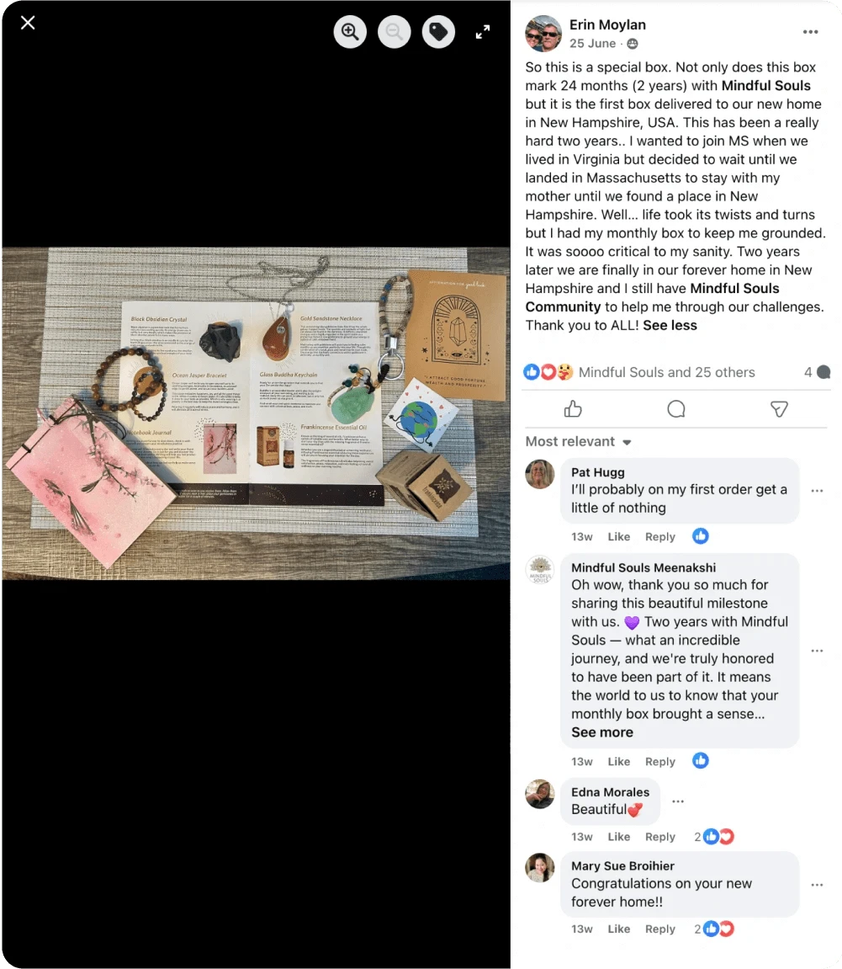The width and height of the screenshot is (842, 969).
Task: Toggle Like on Pat Hugg's comment
Action: pos(618,536)
